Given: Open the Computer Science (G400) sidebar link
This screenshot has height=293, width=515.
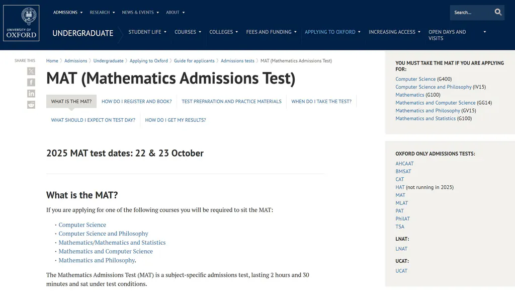Looking at the screenshot, I should pyautogui.click(x=415, y=79).
